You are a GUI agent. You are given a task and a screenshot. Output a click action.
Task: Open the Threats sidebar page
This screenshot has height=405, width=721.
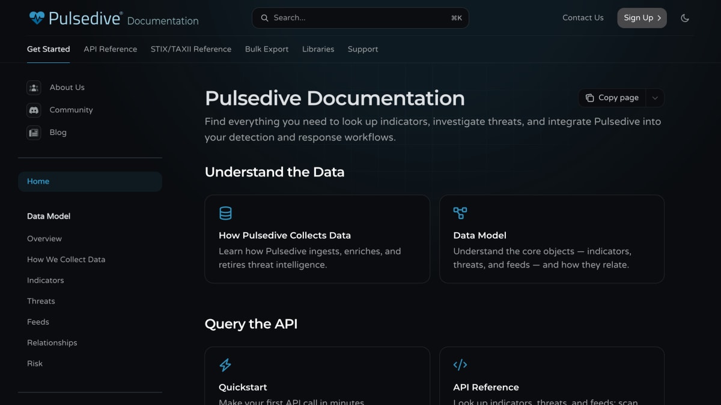coord(41,301)
